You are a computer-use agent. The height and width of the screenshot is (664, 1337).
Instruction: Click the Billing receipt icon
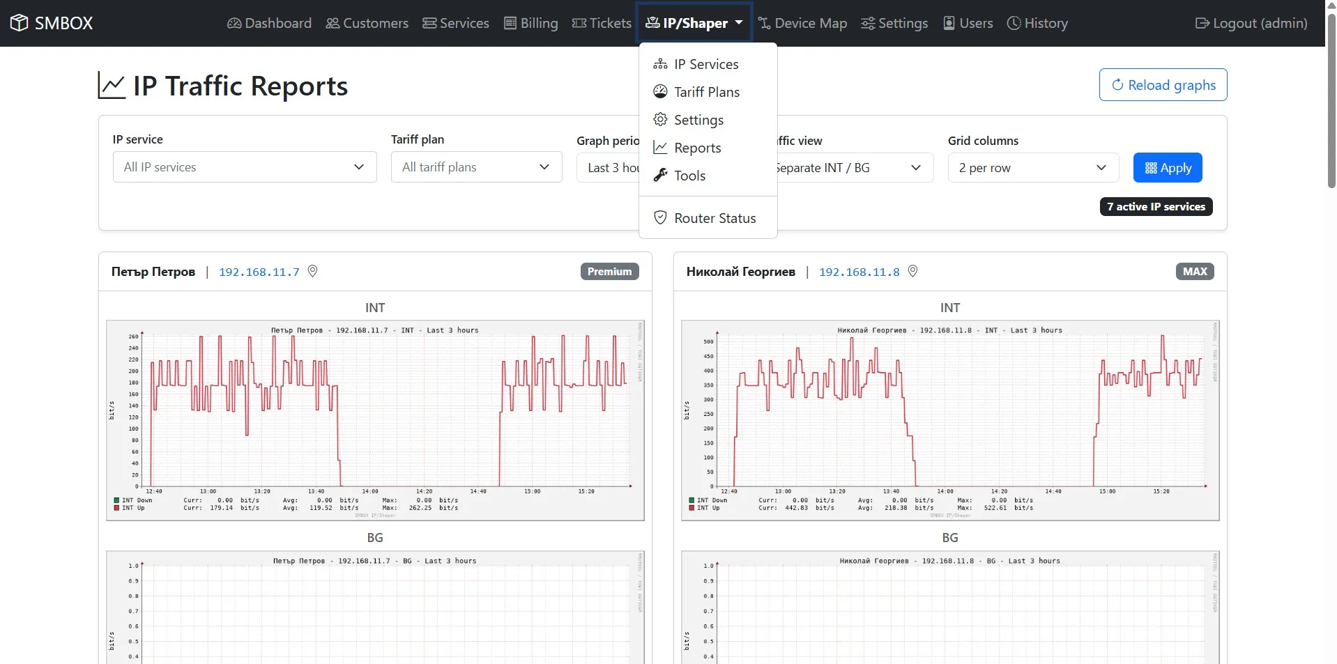tap(510, 23)
